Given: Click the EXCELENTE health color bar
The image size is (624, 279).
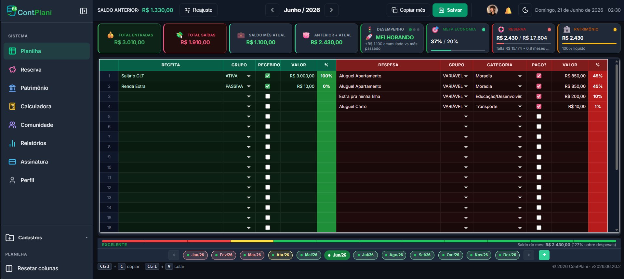Looking at the screenshot, I should (x=359, y=241).
